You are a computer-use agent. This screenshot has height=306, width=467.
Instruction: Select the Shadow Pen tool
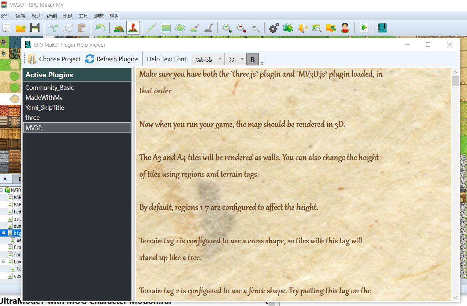point(208,28)
